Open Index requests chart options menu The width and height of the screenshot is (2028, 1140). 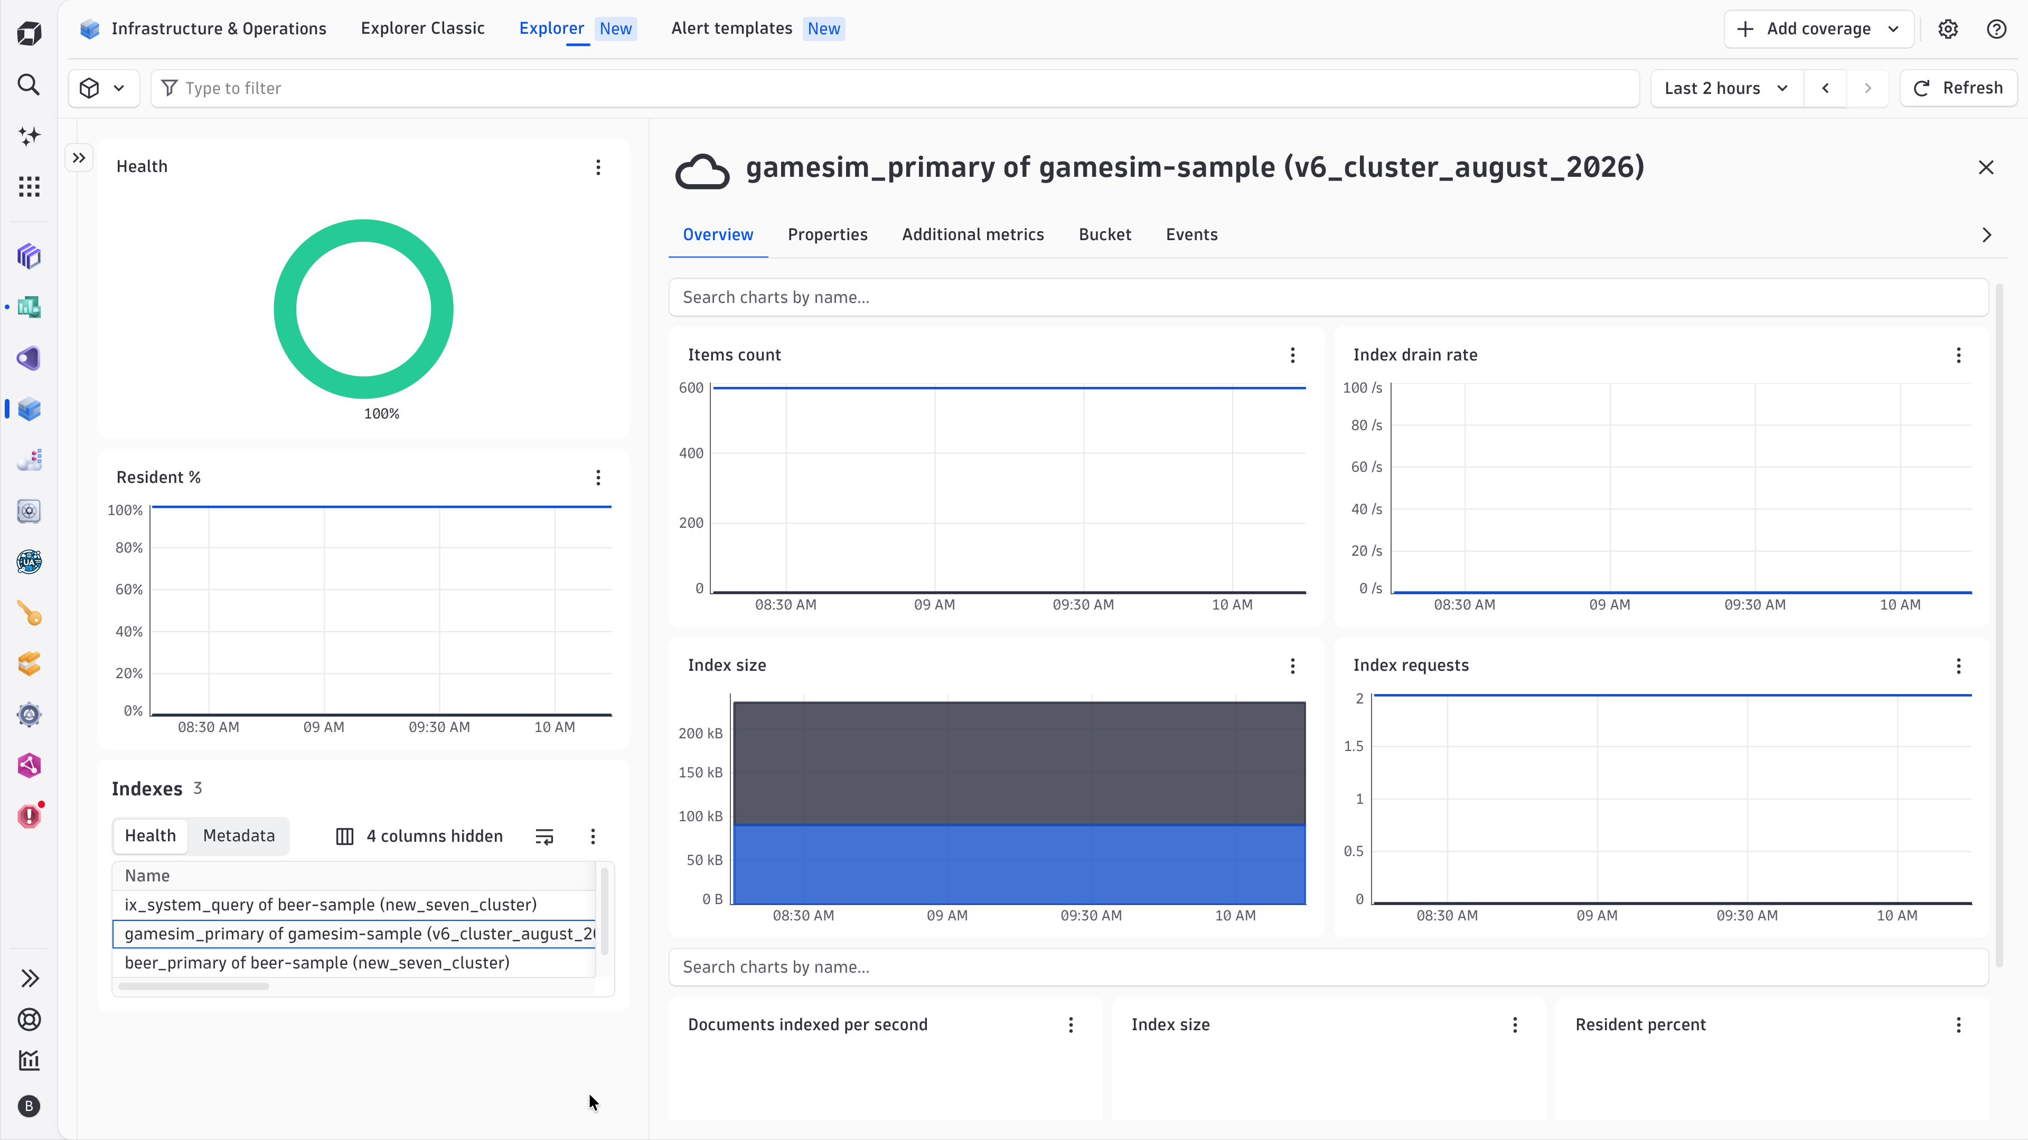point(1959,667)
